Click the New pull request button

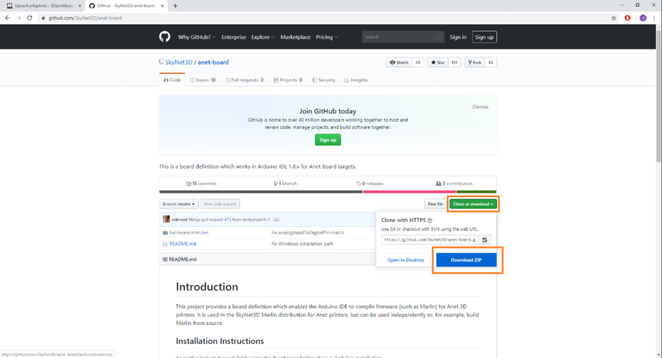[220, 204]
